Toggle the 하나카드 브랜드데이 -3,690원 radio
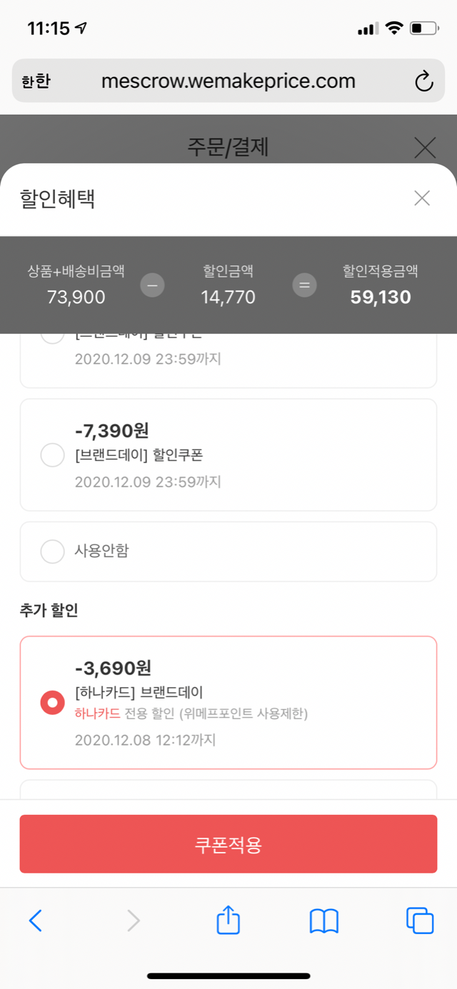Image resolution: width=457 pixels, height=989 pixels. click(x=53, y=703)
